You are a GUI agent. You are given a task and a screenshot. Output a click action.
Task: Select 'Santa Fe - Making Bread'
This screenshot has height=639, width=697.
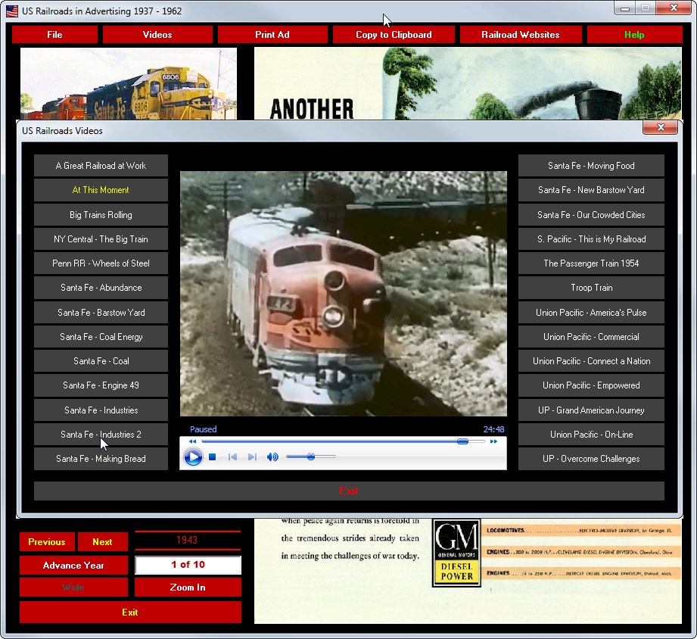click(101, 459)
